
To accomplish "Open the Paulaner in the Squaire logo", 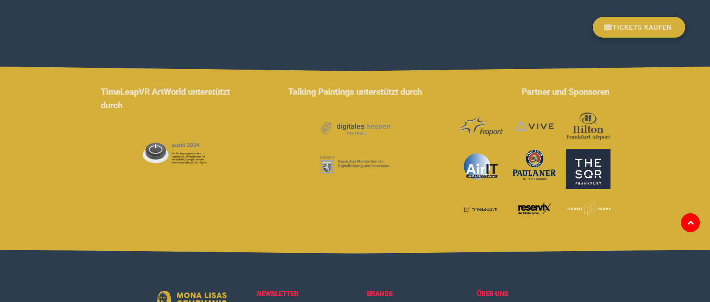I will 534,165.
